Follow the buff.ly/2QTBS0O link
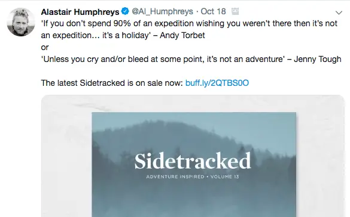The width and height of the screenshot is (350, 217). 217,83
